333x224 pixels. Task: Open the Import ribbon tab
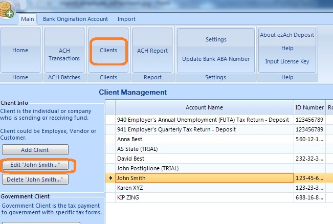coord(126,19)
